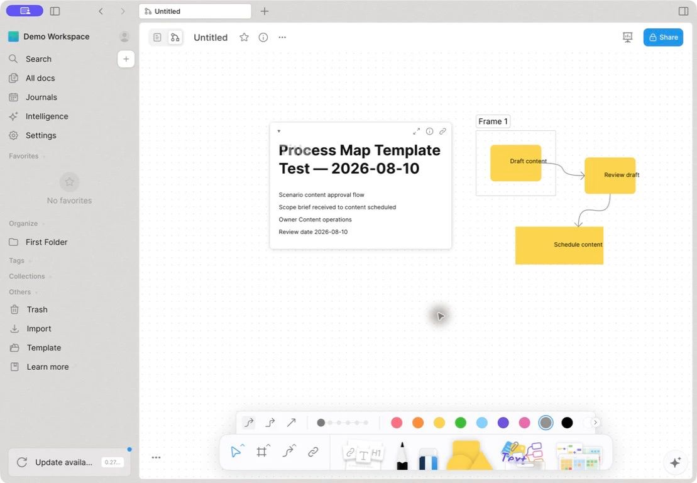Open the user account avatar

click(x=124, y=36)
